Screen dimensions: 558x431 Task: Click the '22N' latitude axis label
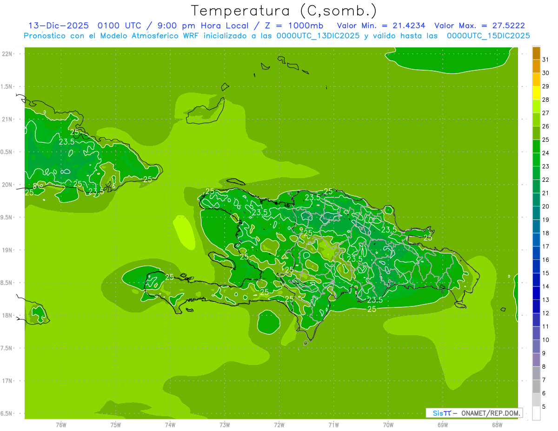pos(7,54)
